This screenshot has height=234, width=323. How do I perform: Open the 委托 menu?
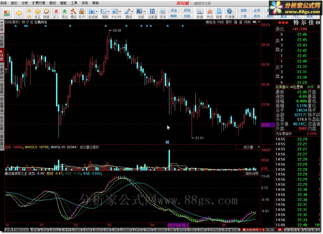(53, 3)
